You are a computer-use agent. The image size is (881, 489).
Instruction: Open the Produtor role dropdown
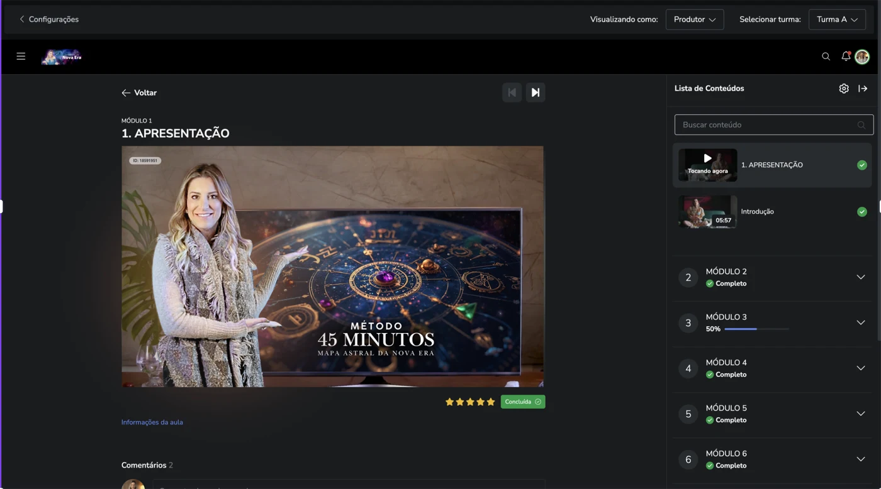[694, 19]
